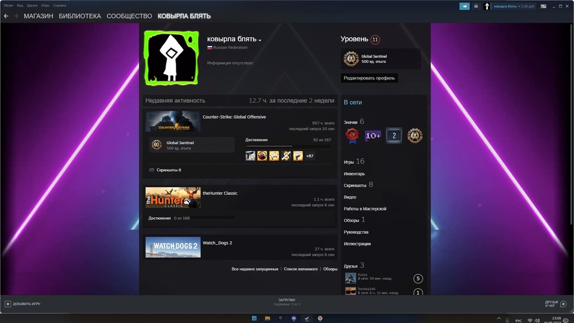Open the announcements megaphone button
Screen dimensions: 574x323
point(464,6)
